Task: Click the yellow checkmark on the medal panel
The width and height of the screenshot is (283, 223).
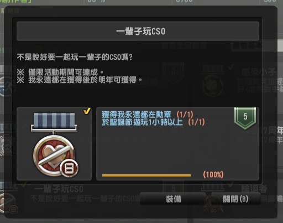Action: tap(87, 111)
